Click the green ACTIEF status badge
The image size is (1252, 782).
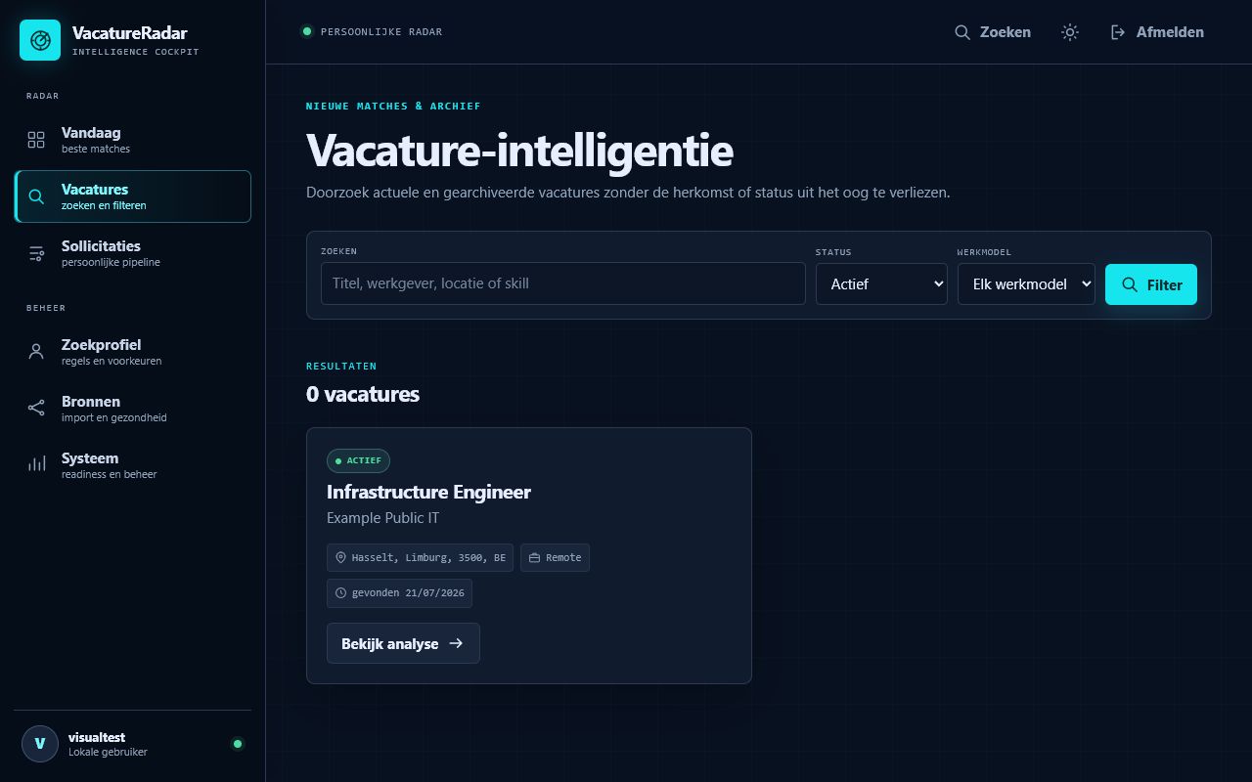(x=358, y=460)
